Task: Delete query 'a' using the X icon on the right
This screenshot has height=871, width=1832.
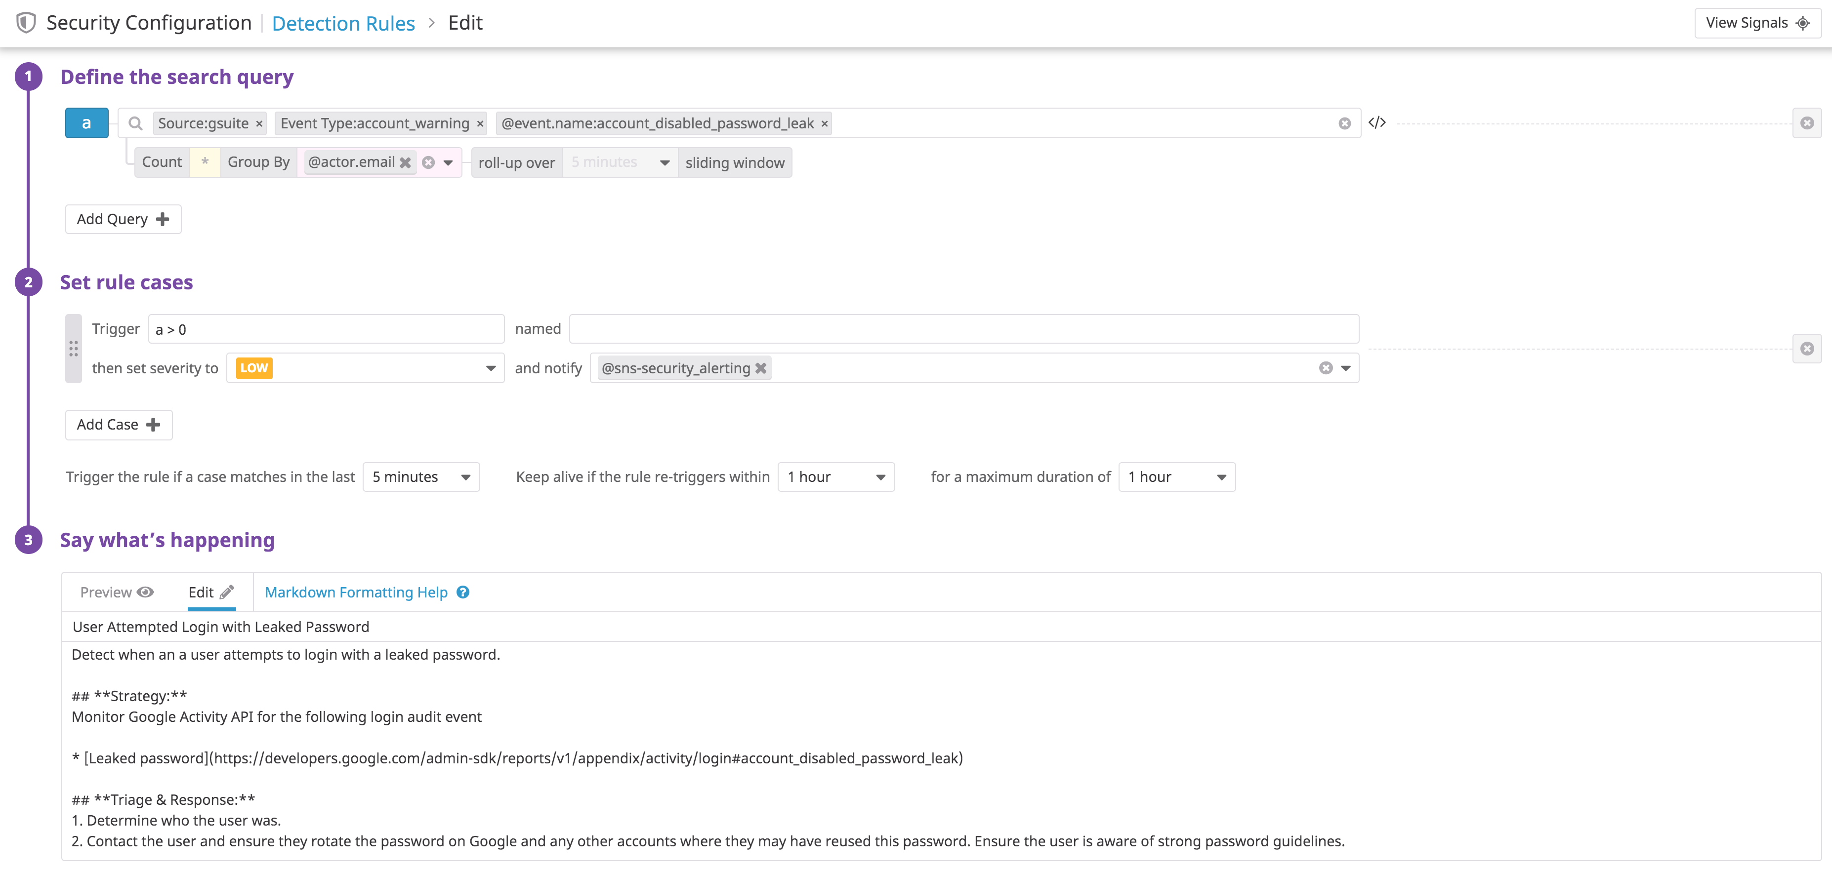Action: [x=1807, y=122]
